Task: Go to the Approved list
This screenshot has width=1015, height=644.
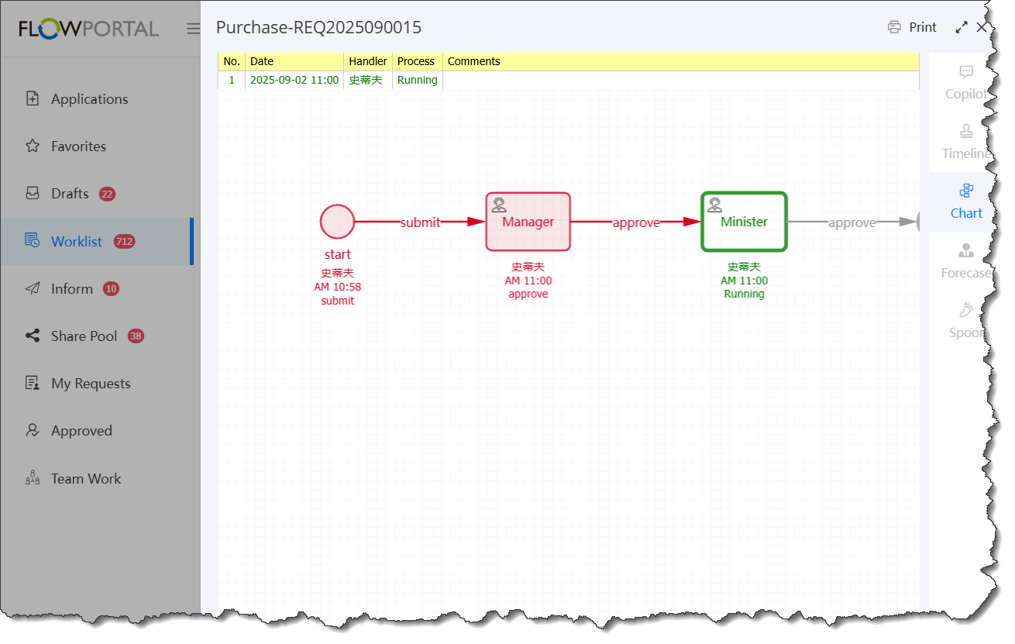Action: (81, 431)
